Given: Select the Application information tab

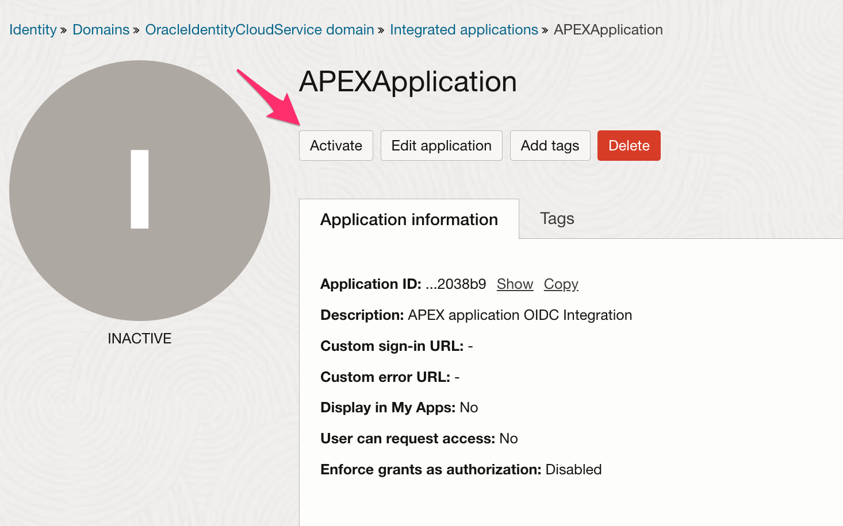Looking at the screenshot, I should tap(409, 219).
